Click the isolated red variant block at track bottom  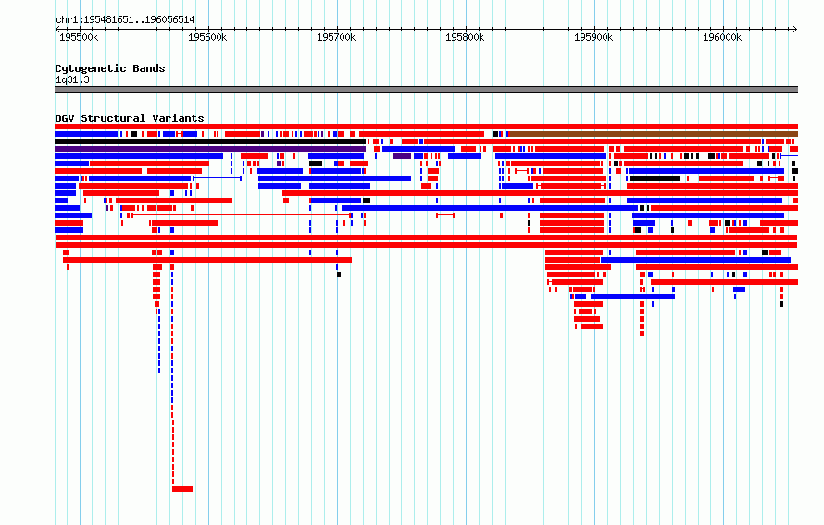(x=182, y=489)
